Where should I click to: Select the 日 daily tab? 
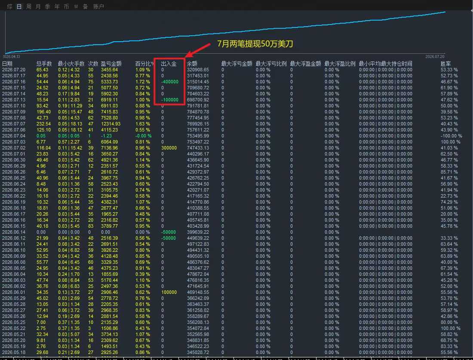[x=19, y=6]
